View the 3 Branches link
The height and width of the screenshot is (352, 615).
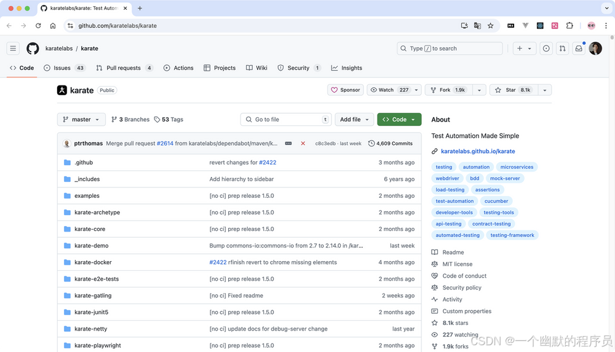[x=130, y=120]
